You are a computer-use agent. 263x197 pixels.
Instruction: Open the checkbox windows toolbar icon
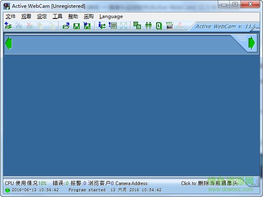coord(137,26)
